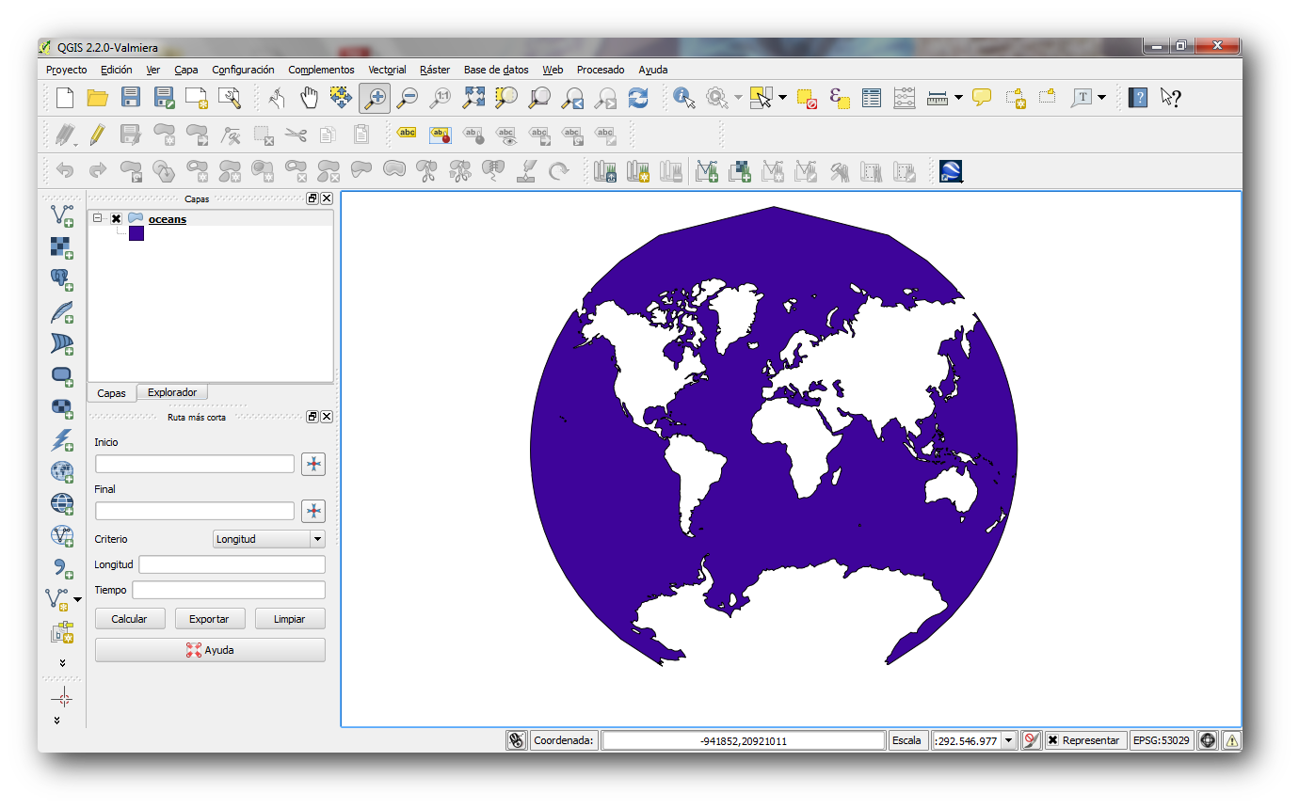
Task: Collapse the oceans layer tree node
Action: [x=97, y=218]
